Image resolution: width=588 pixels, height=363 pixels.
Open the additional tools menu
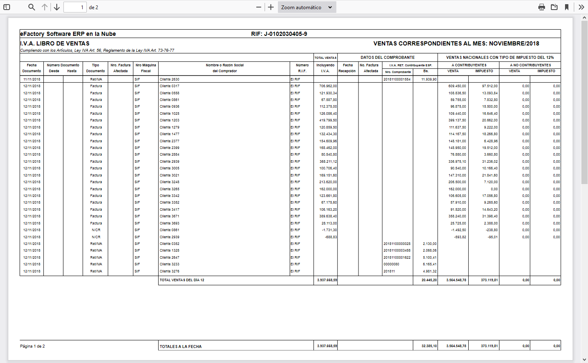(581, 7)
